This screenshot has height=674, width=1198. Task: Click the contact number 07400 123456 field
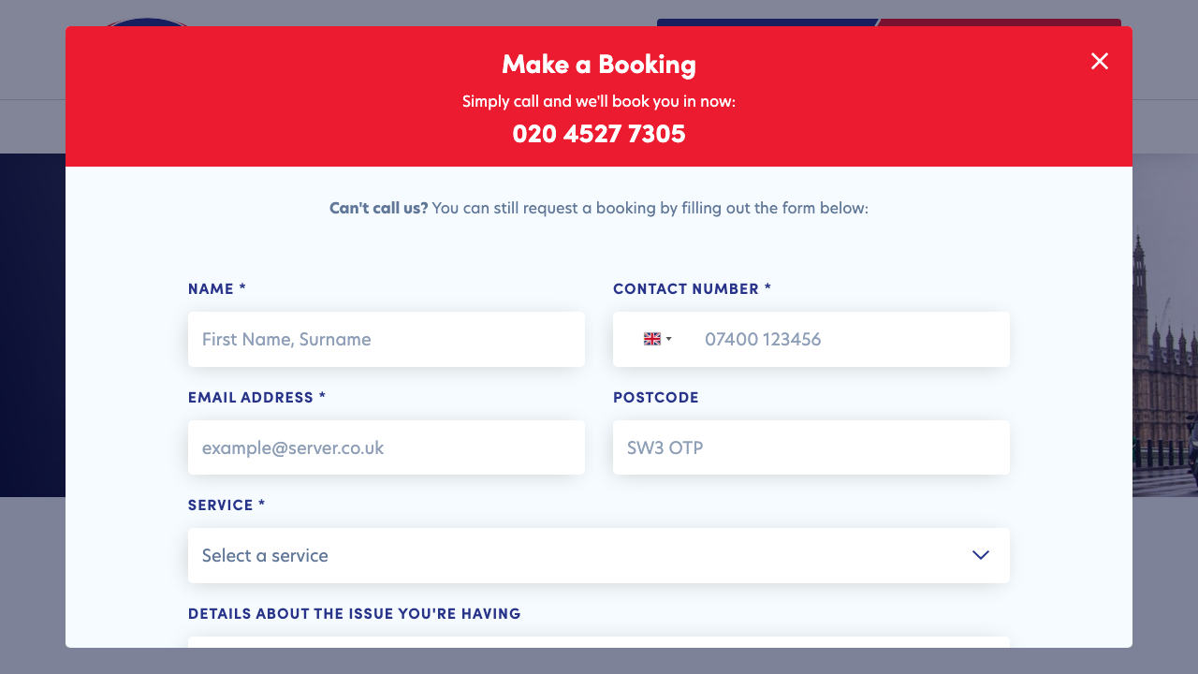pyautogui.click(x=842, y=339)
